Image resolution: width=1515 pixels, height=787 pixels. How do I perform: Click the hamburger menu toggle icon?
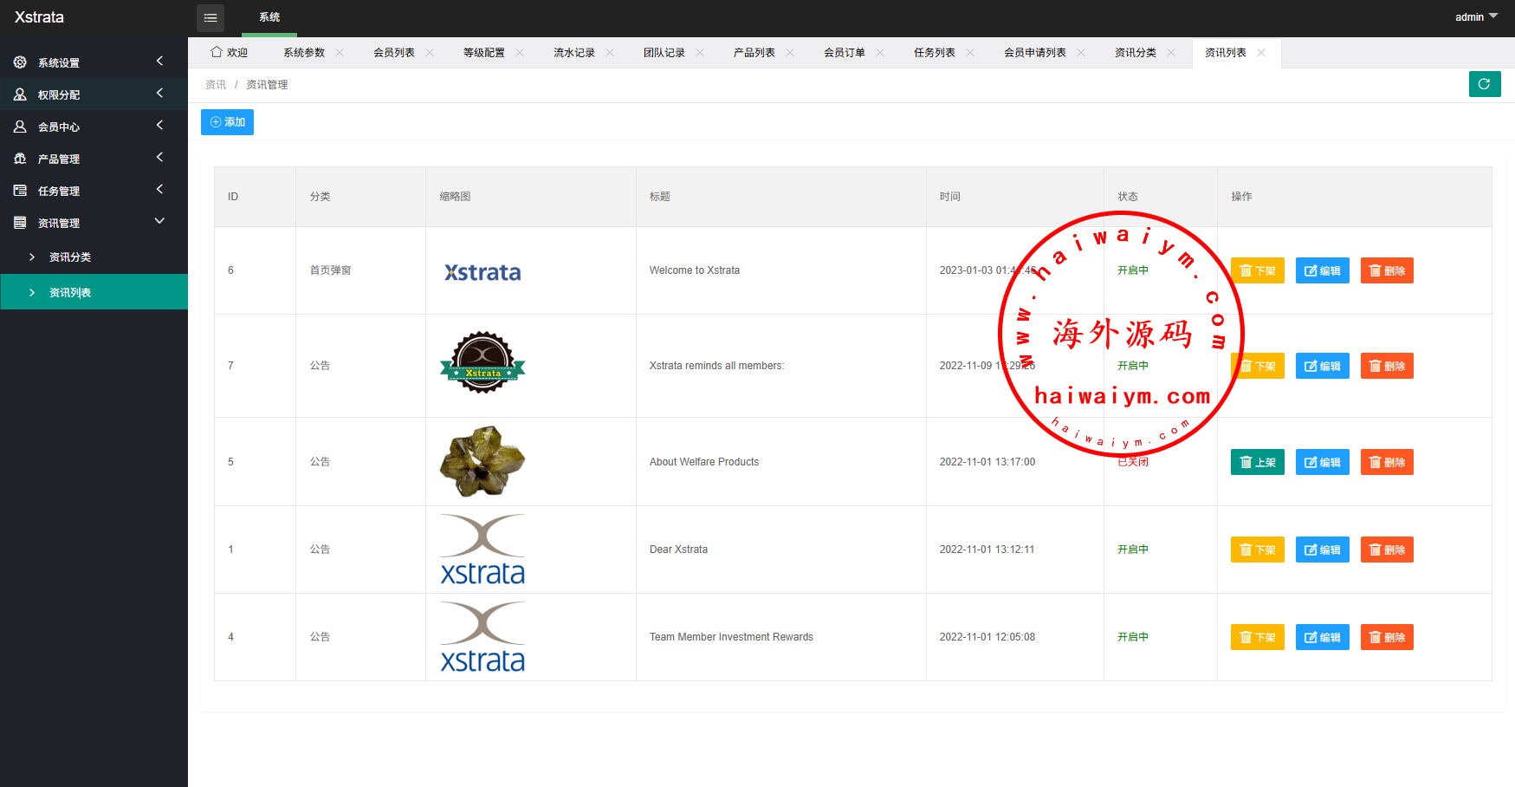coord(210,17)
